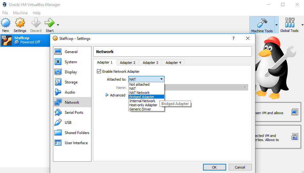Click the VirtualBox cube title bar icon

(x=4, y=4)
